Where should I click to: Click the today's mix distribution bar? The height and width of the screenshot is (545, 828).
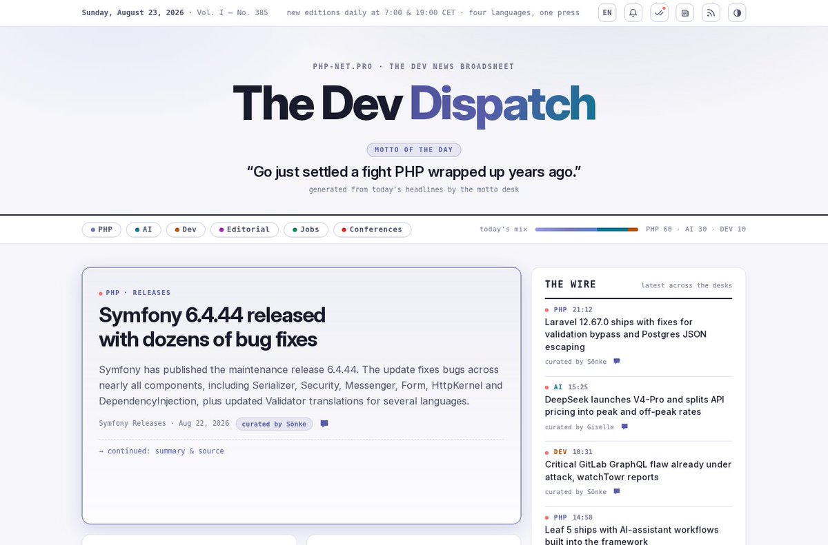click(586, 229)
